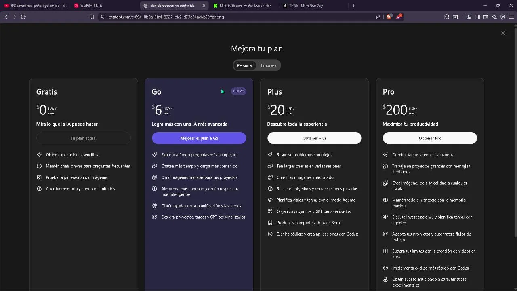The width and height of the screenshot is (517, 291).
Task: Click 'Maximiza tu productividad' text
Action: pos(410,124)
